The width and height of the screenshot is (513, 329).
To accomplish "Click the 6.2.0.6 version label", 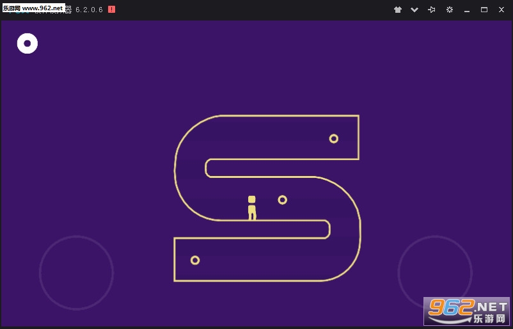I will pos(90,10).
